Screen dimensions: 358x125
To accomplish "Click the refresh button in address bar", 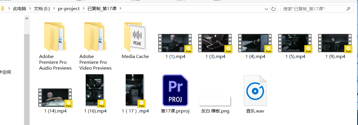I will tap(273, 9).
